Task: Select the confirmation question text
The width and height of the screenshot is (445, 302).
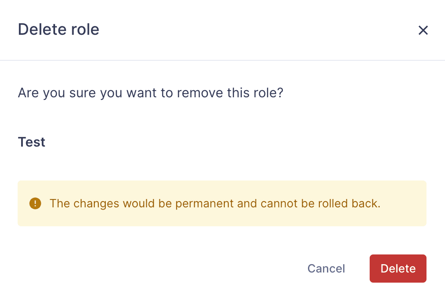Action: [151, 93]
